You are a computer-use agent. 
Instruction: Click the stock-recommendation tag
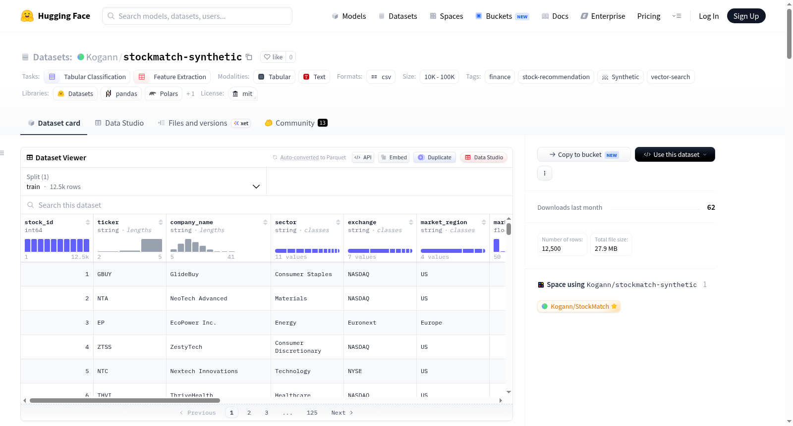[556, 77]
